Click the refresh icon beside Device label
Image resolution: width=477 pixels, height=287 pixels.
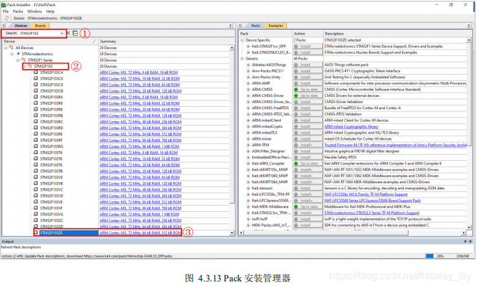(x=7, y=18)
